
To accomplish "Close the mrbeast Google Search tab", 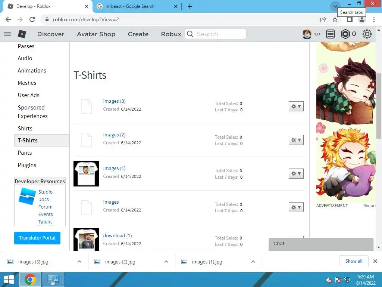I will coord(176,6).
